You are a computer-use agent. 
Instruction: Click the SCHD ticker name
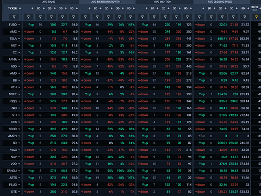[x=13, y=129]
